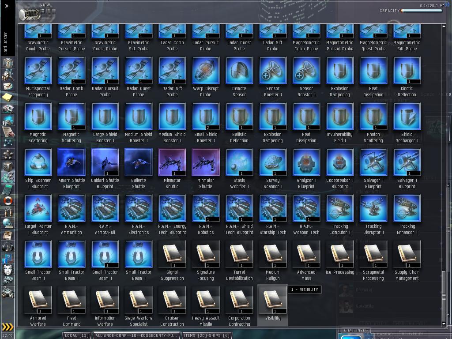Select the R.A.M.- Robotics item
This screenshot has width=452, height=339.
click(206, 215)
